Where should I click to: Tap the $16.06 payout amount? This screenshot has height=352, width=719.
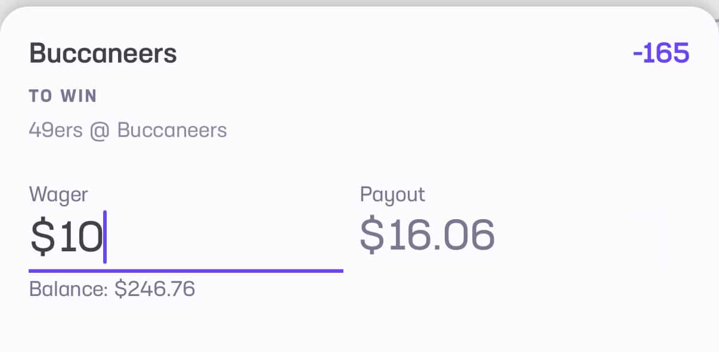[427, 235]
